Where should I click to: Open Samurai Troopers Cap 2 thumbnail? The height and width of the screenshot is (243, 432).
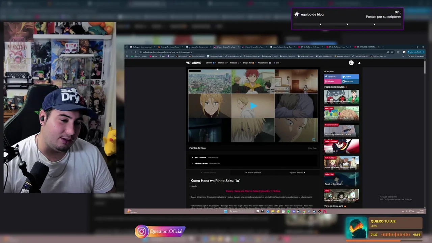(341, 97)
